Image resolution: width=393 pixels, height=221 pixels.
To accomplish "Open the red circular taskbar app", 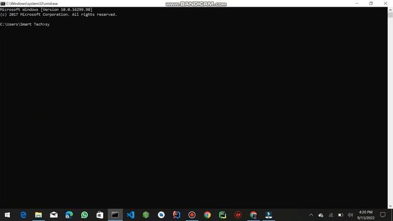I will point(238,215).
